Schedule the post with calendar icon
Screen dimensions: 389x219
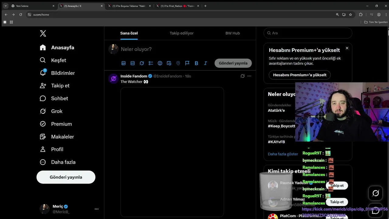point(169,63)
